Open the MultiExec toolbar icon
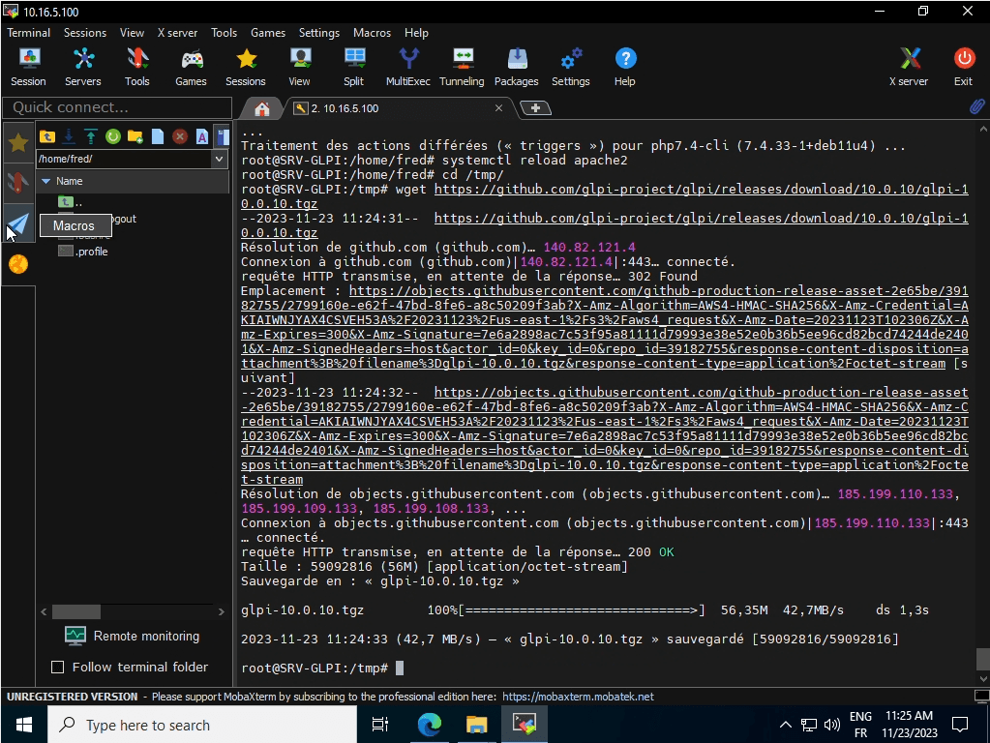The height and width of the screenshot is (743, 990). 407,66
